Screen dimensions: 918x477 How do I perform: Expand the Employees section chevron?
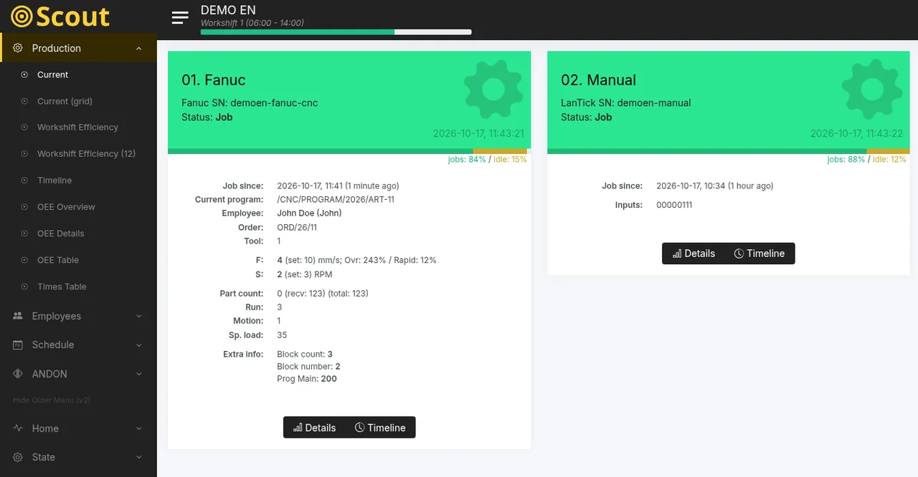(139, 316)
